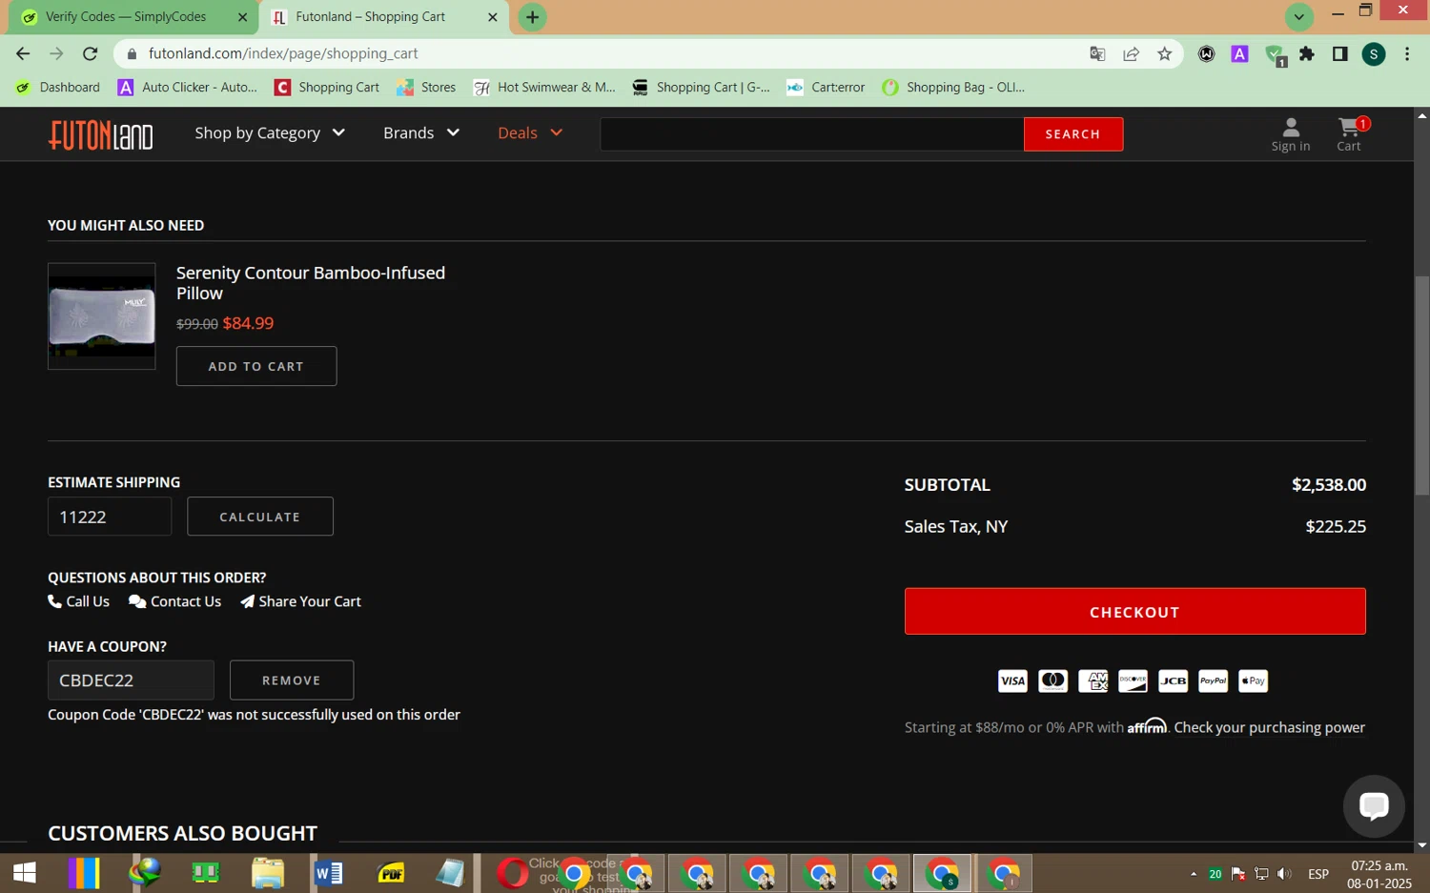
Task: Click the coupon code field CBDEC22
Action: 131,680
